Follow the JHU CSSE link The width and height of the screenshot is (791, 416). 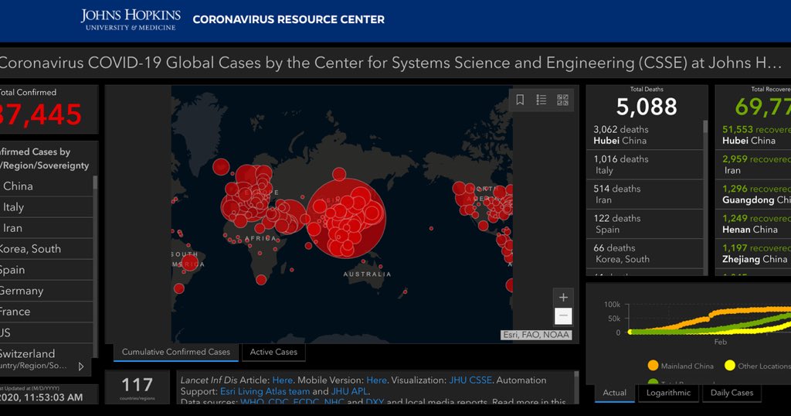470,380
